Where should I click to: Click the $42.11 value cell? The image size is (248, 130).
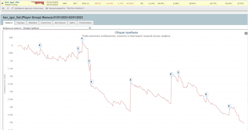84,3
